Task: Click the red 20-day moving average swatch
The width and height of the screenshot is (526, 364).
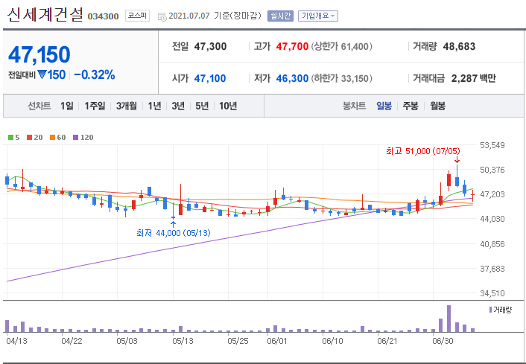Action: (x=29, y=138)
